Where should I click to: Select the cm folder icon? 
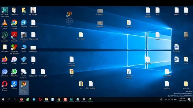pyautogui.click(x=81, y=85)
